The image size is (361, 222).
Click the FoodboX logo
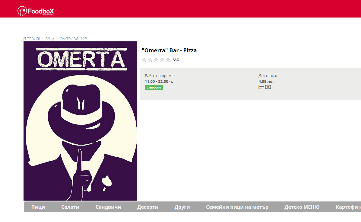pos(36,11)
